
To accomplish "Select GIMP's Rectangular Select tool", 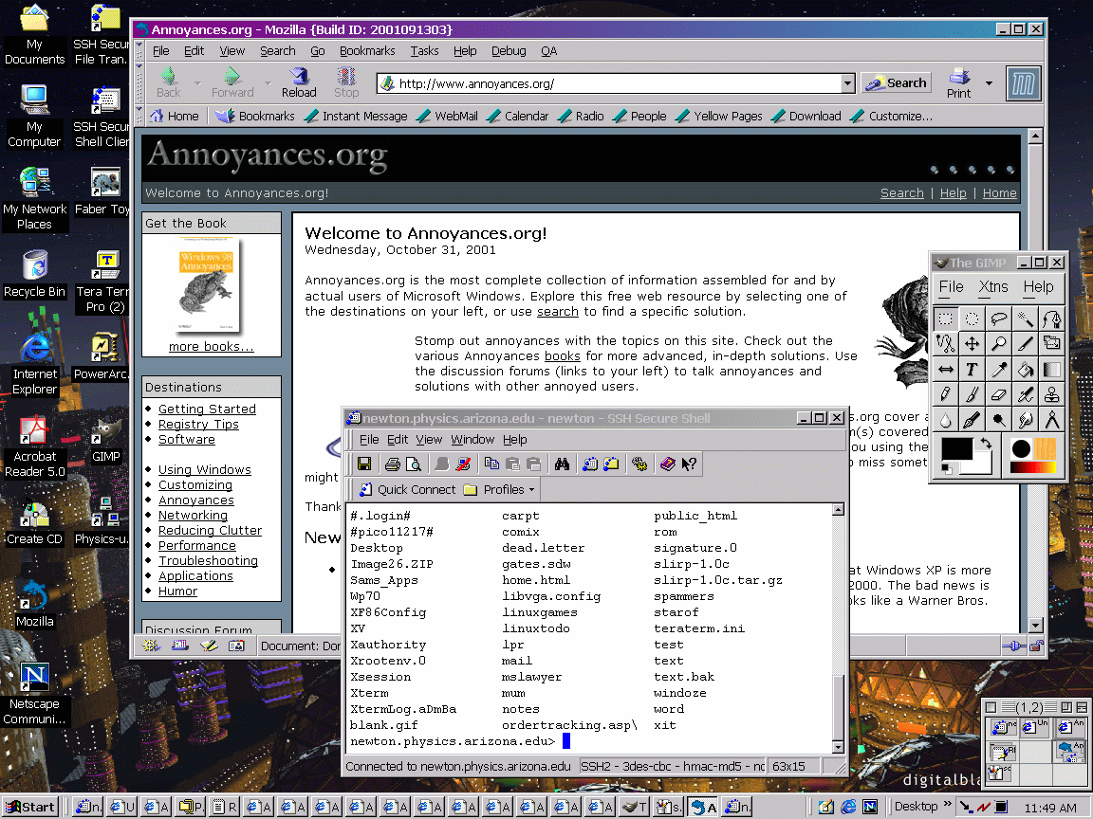I will coord(945,318).
